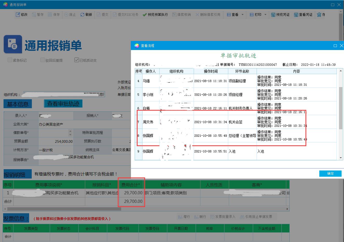Toggle the 驳回后重提 checkbox

tap(43, 60)
